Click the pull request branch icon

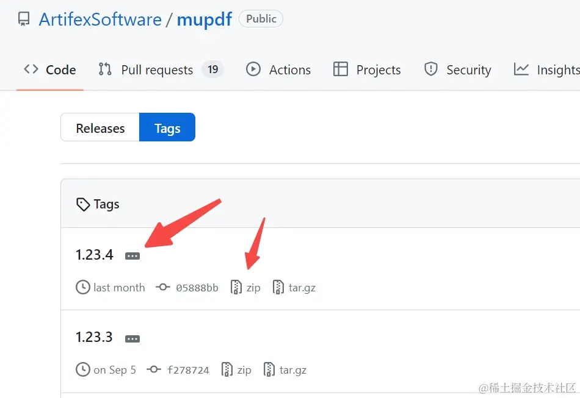coord(104,69)
